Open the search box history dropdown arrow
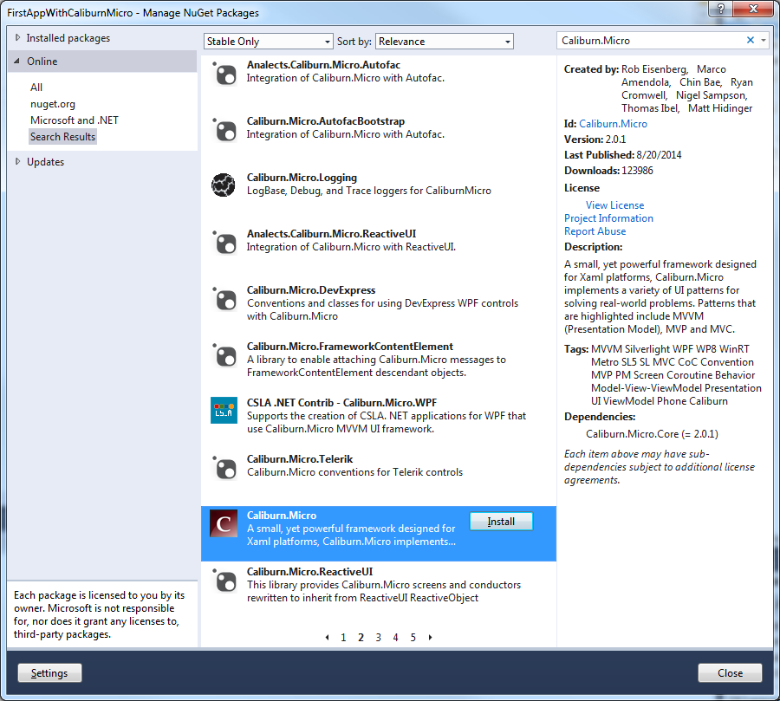 [763, 41]
